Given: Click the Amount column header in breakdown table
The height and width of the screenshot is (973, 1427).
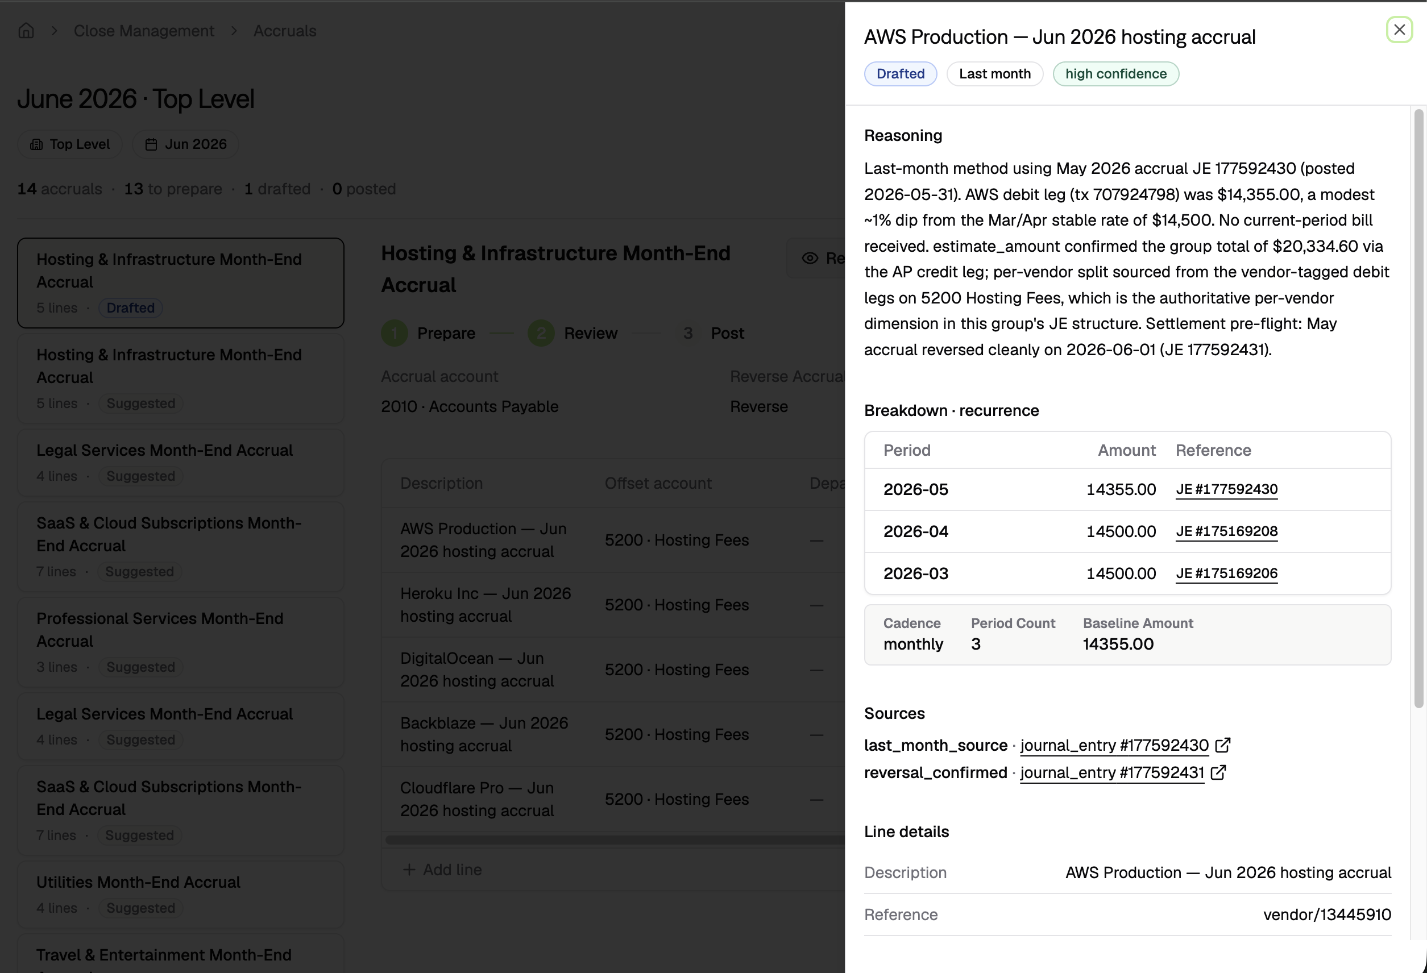Looking at the screenshot, I should tap(1127, 450).
